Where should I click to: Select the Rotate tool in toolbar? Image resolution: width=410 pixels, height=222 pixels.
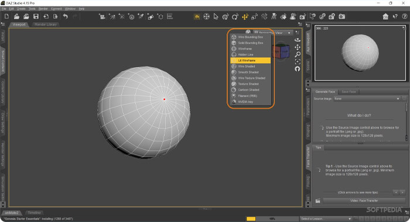235,17
